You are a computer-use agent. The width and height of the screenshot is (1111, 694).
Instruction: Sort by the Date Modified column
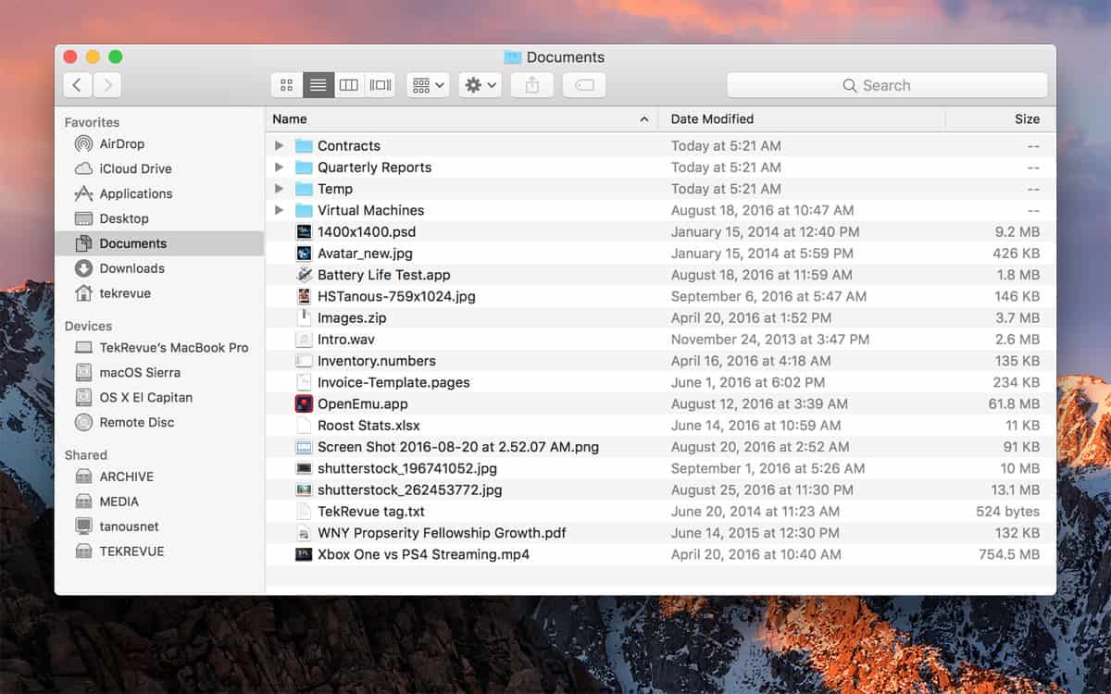(x=712, y=119)
